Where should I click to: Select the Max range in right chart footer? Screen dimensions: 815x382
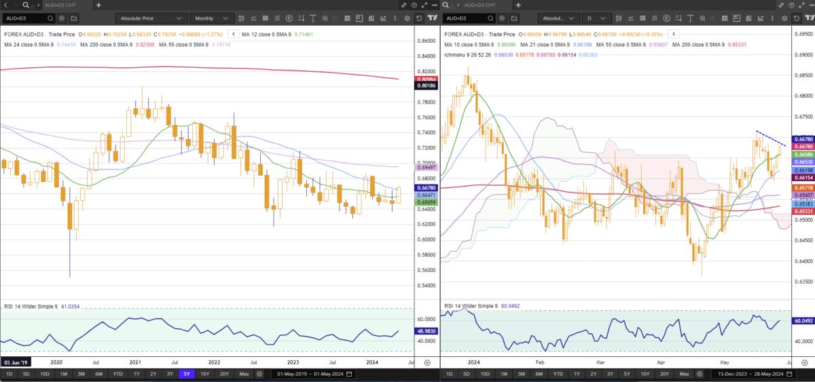(x=685, y=374)
